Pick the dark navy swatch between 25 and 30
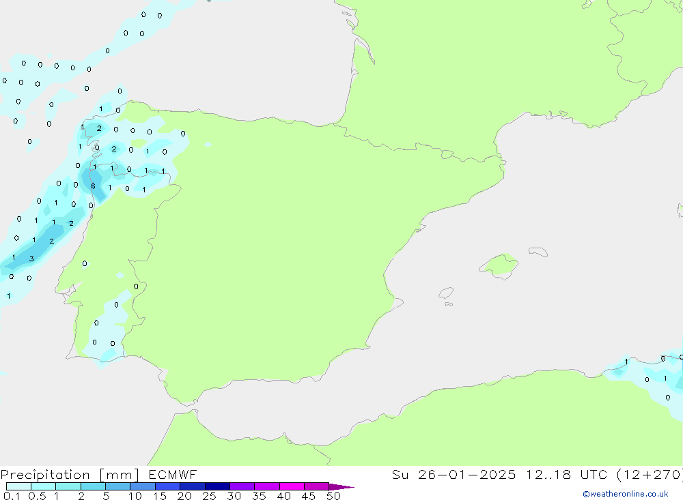683x500 pixels. pyautogui.click(x=217, y=486)
